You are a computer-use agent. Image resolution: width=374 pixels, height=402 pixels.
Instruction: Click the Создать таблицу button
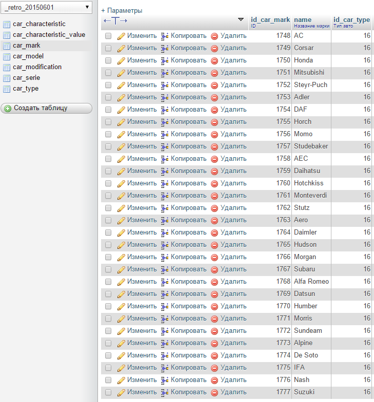coord(46,108)
